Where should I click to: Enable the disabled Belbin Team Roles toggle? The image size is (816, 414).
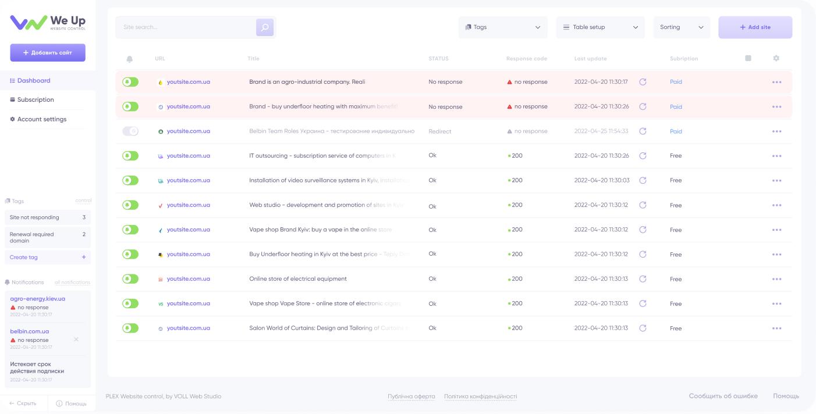point(130,131)
